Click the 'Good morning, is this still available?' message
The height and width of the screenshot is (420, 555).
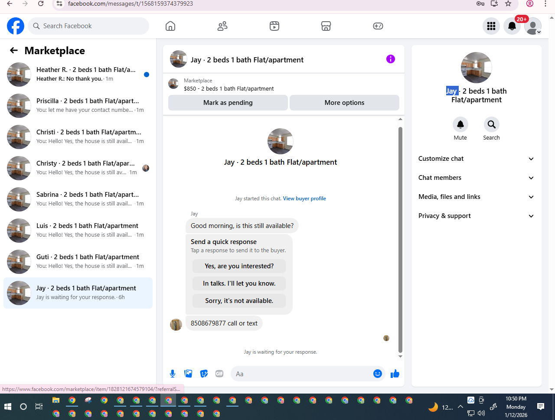242,226
